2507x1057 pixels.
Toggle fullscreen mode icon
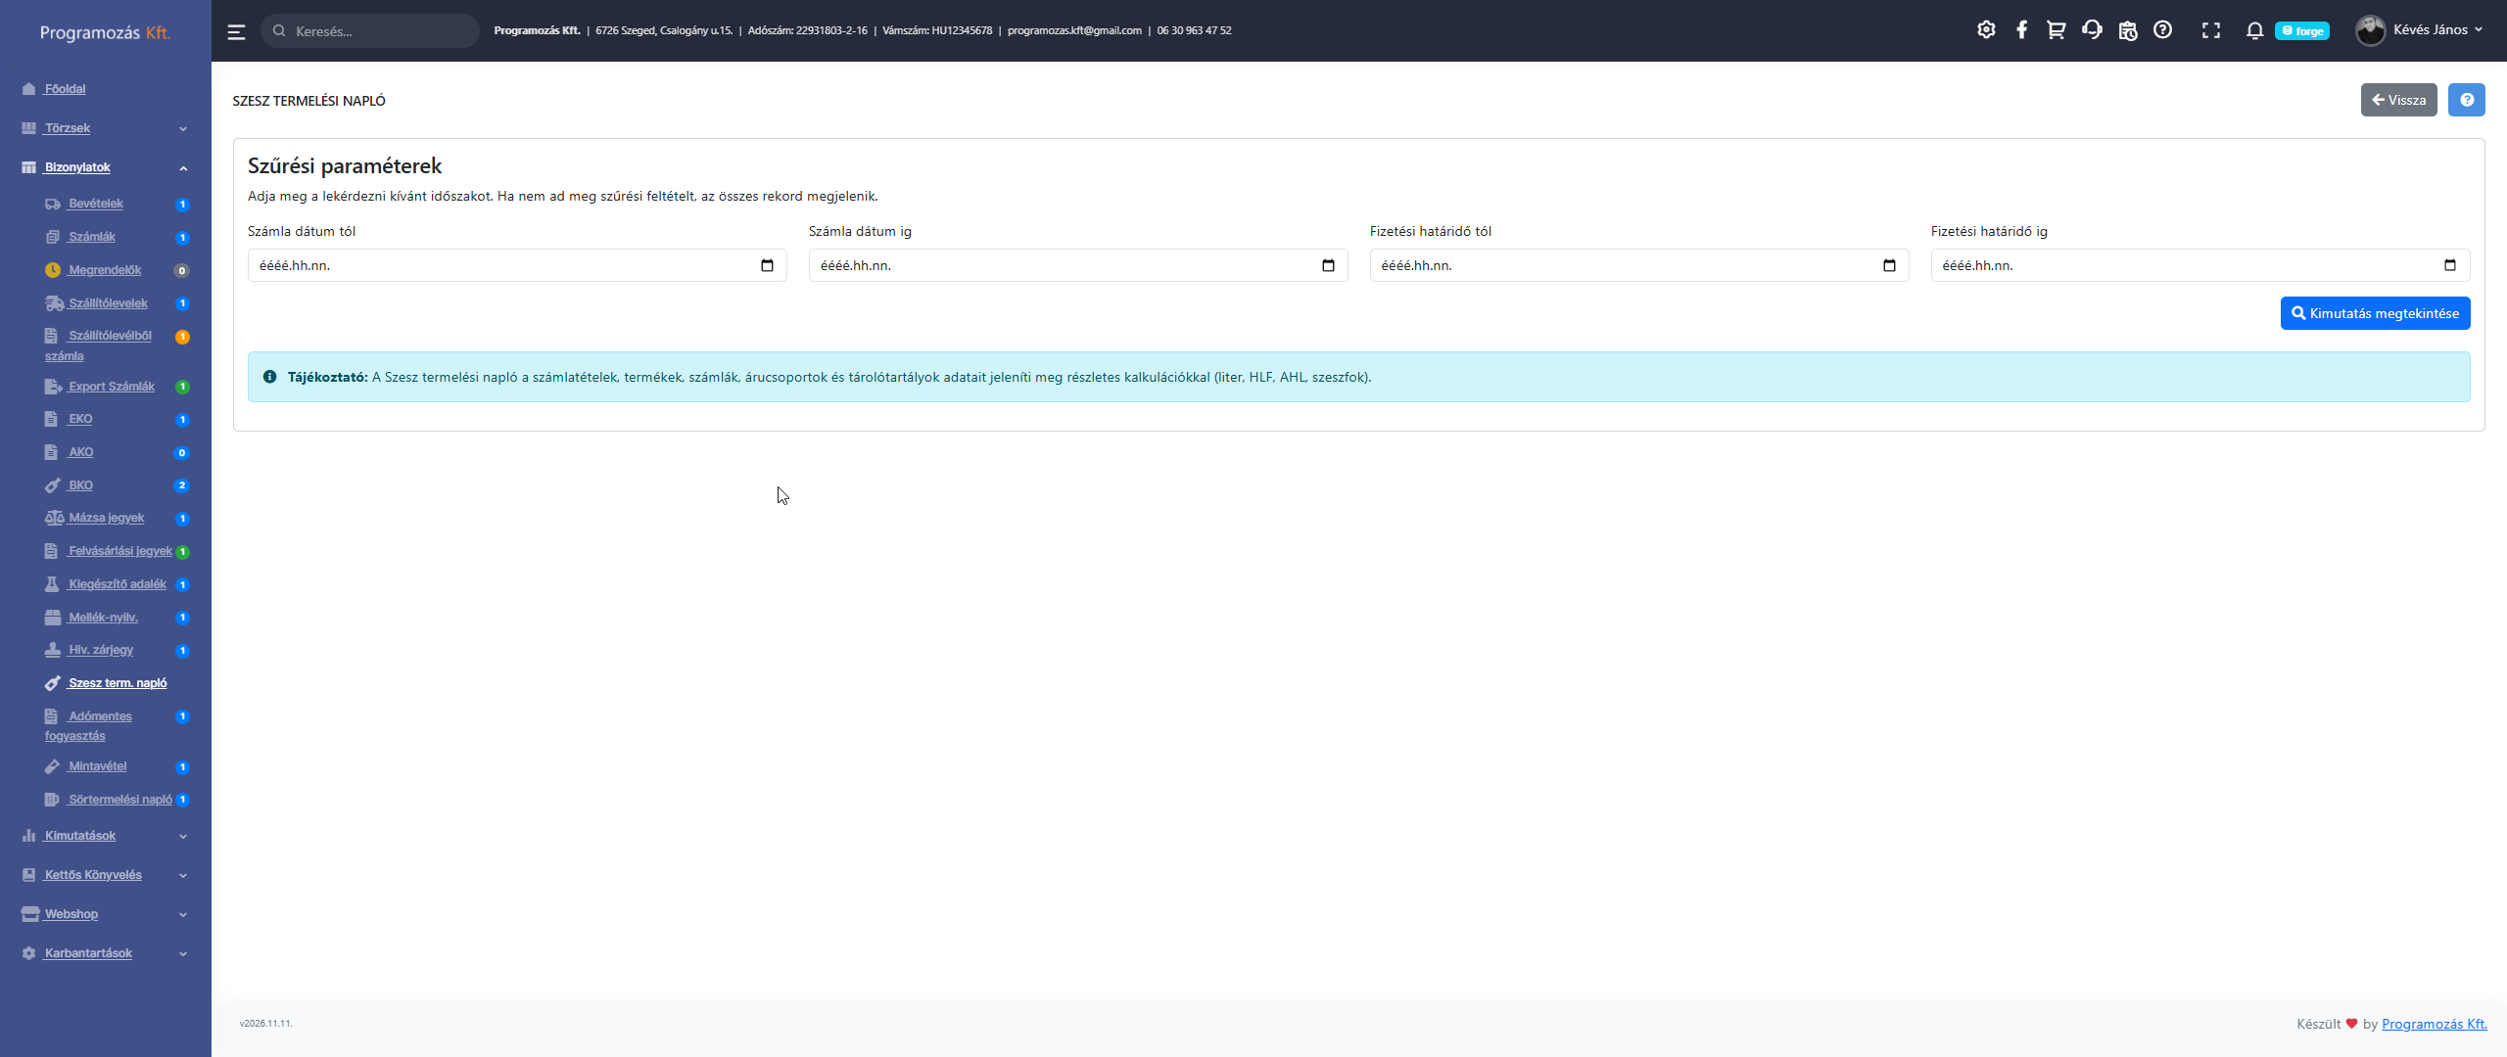tap(2210, 30)
